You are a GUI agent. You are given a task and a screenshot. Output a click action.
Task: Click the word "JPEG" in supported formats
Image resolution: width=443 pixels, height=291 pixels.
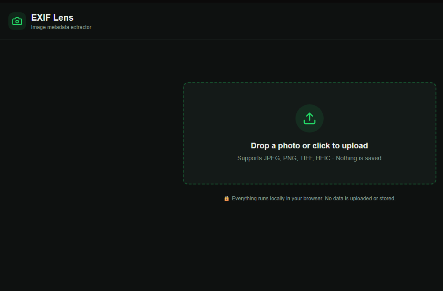pos(272,158)
